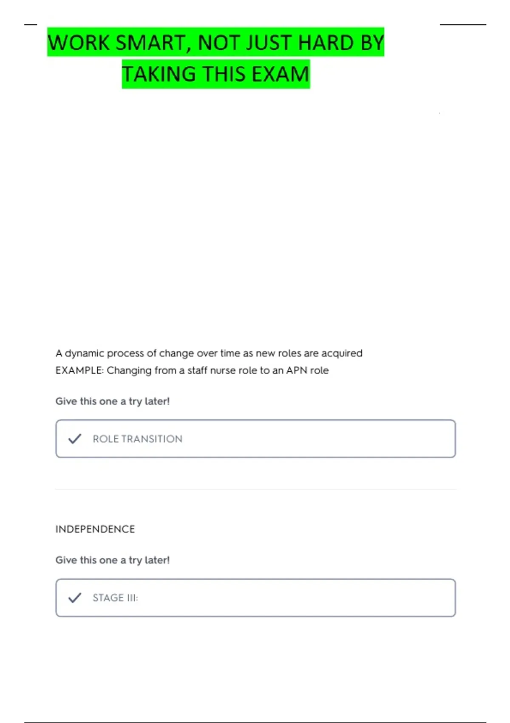Image resolution: width=510 pixels, height=723 pixels.
Task: Click the highlighted TAKING THIS EXAM line
Action: [216, 74]
